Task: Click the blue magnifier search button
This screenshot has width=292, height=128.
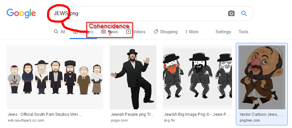Action: click(x=244, y=14)
